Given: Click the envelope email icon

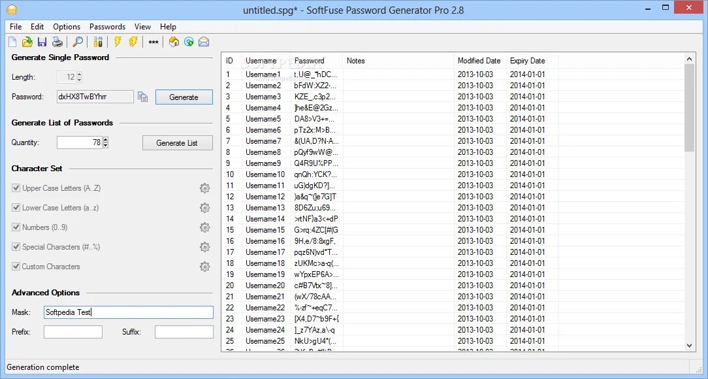Looking at the screenshot, I should click(x=204, y=42).
